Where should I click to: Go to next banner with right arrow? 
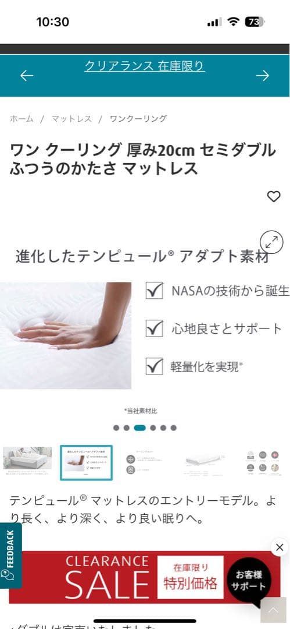[x=263, y=75]
